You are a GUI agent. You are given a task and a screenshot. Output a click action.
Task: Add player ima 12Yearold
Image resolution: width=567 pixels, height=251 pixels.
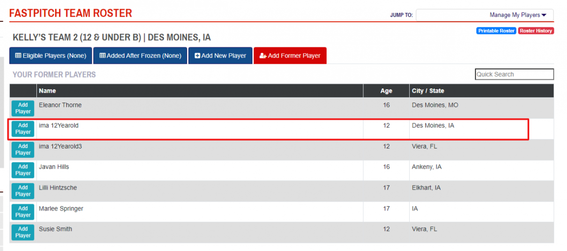(x=23, y=129)
